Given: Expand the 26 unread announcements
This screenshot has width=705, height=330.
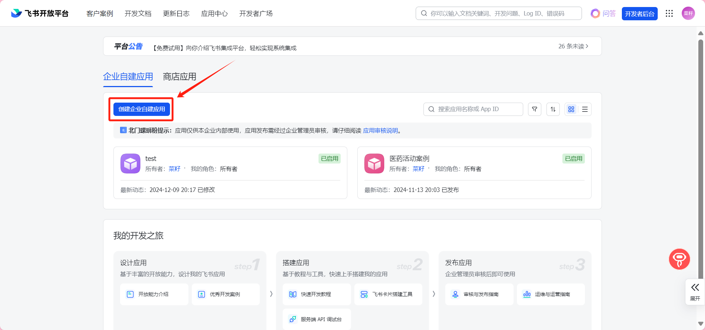Looking at the screenshot, I should (573, 46).
